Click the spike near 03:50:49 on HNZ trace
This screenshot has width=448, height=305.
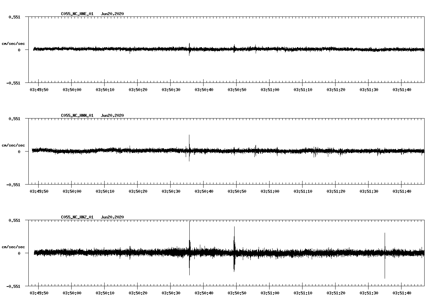[x=234, y=249]
